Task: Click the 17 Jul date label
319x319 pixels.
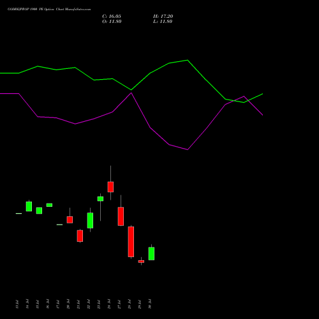Action: [x=58, y=304]
